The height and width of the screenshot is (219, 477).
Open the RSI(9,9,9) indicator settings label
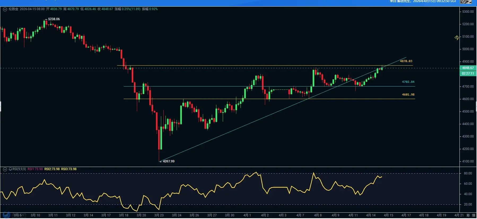click(19, 169)
